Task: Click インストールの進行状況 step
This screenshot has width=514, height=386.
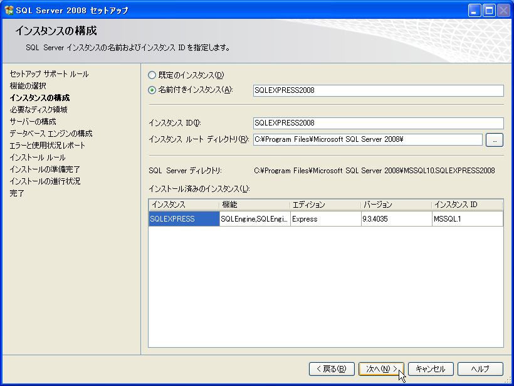Action: pos(45,181)
